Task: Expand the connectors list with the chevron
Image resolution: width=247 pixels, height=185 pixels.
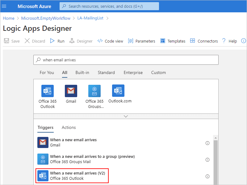Action: [x=126, y=116]
